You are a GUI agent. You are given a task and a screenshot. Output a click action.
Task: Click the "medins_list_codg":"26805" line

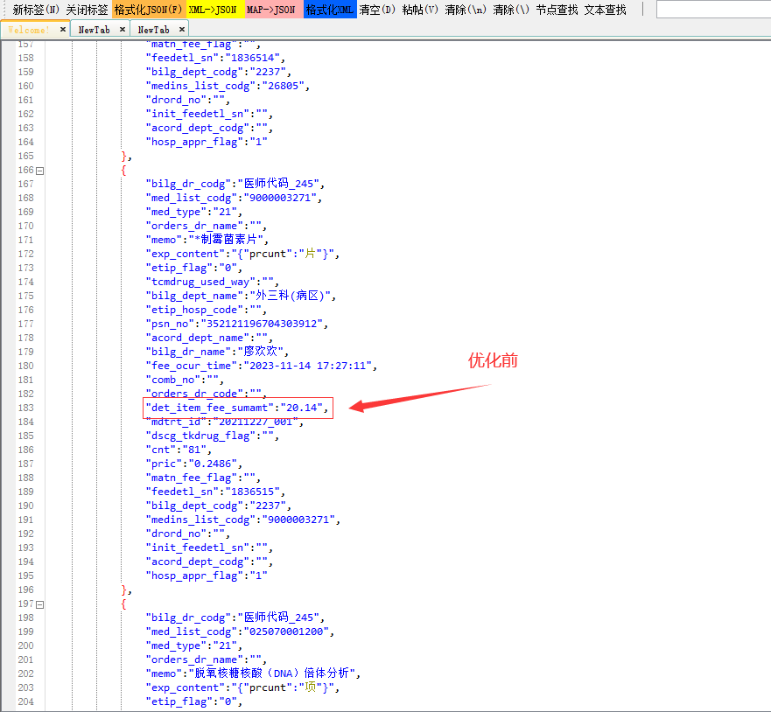[x=228, y=86]
